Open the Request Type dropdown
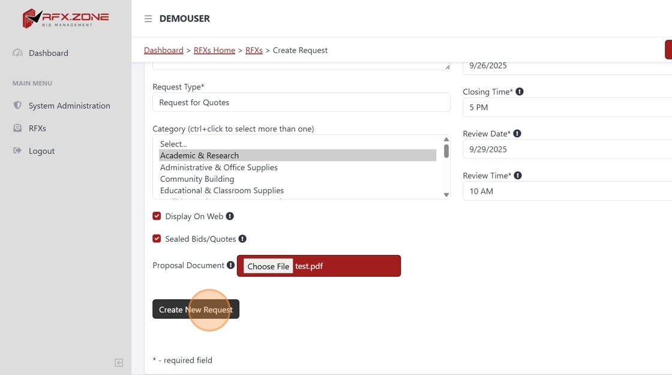Screen dimensions: 672x375 301,103
